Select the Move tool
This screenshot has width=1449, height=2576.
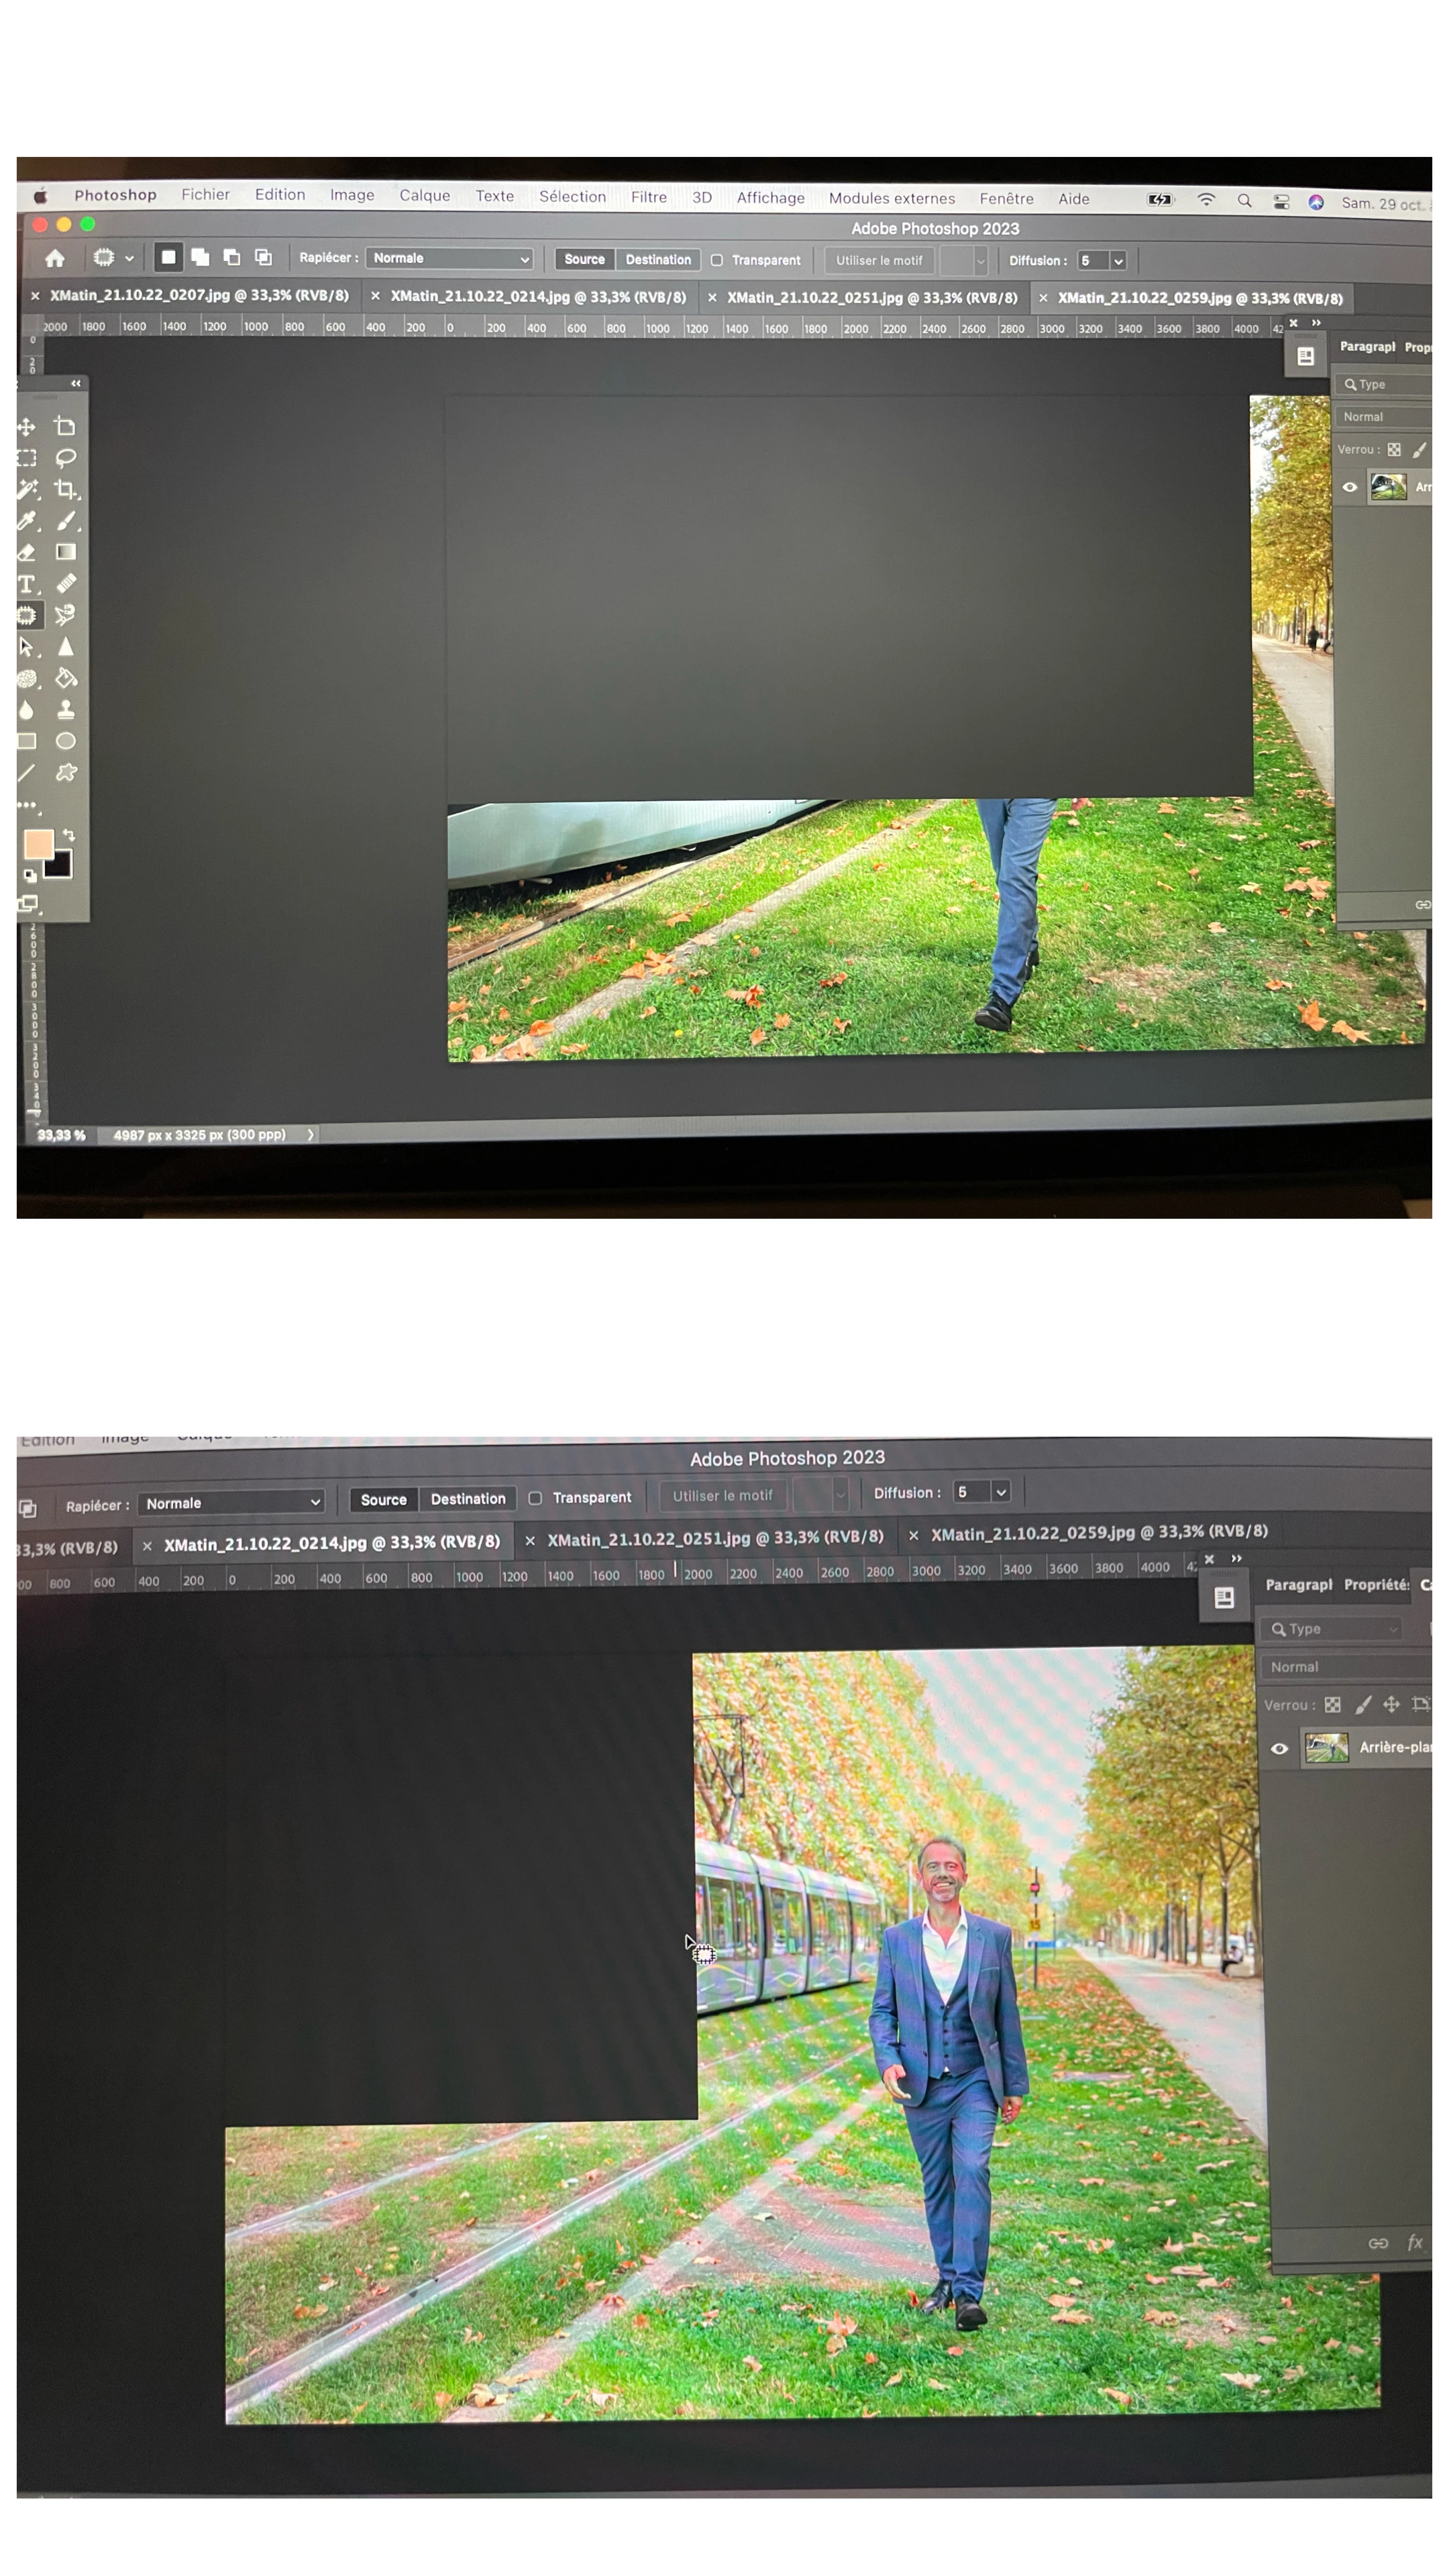27,427
